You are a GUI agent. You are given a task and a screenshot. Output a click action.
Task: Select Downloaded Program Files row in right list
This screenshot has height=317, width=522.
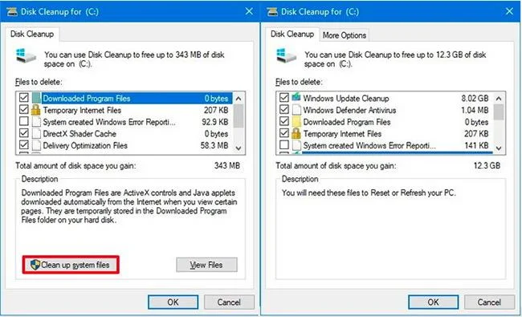point(385,122)
